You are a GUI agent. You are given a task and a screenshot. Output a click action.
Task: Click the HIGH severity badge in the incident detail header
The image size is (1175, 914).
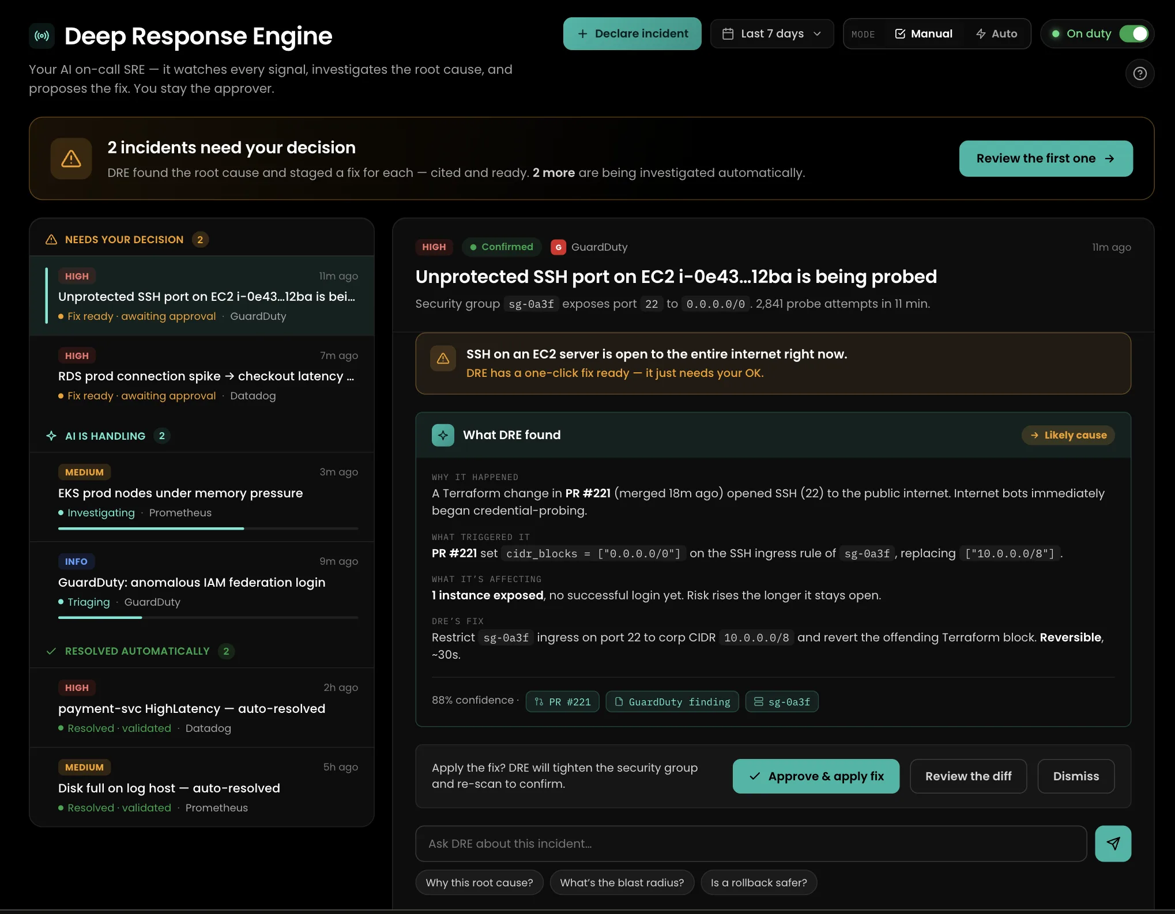[x=434, y=247]
